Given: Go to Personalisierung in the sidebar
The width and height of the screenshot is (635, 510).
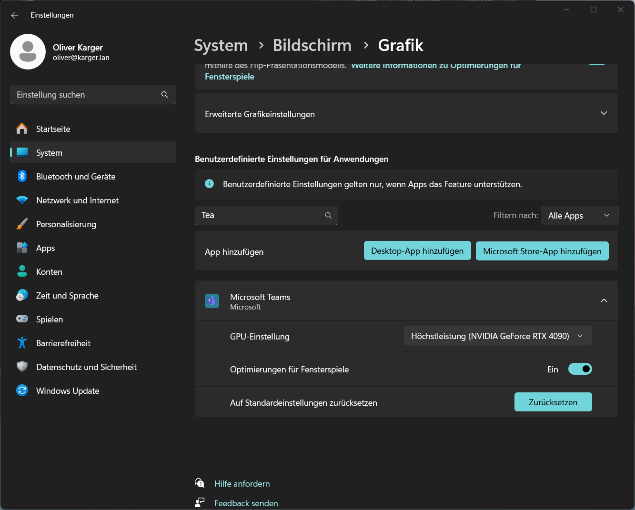Looking at the screenshot, I should [66, 224].
